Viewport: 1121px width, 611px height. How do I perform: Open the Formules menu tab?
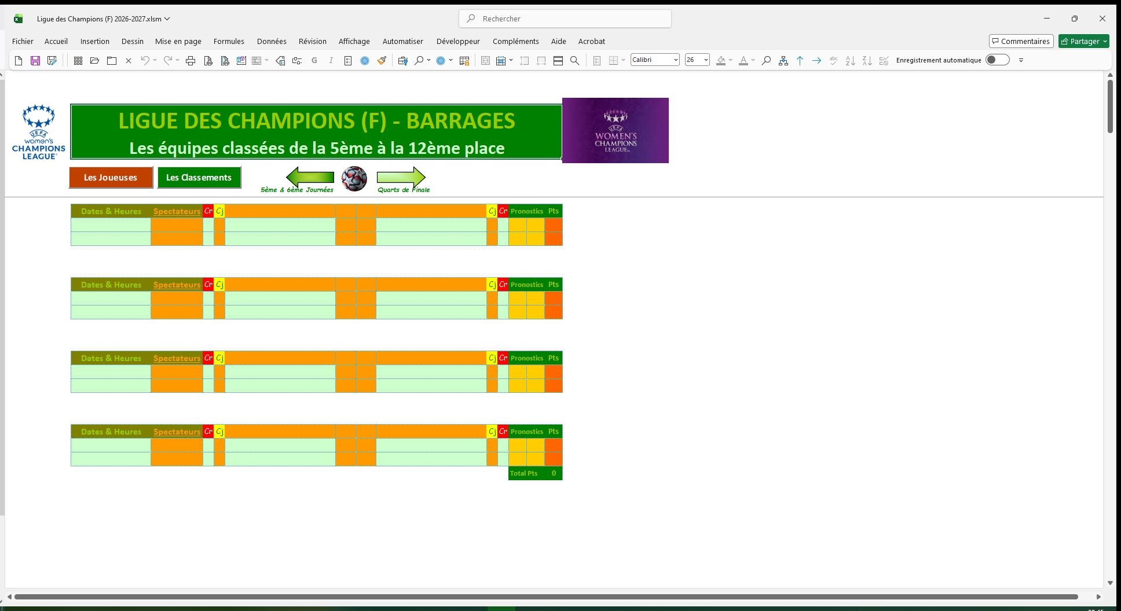coord(229,41)
